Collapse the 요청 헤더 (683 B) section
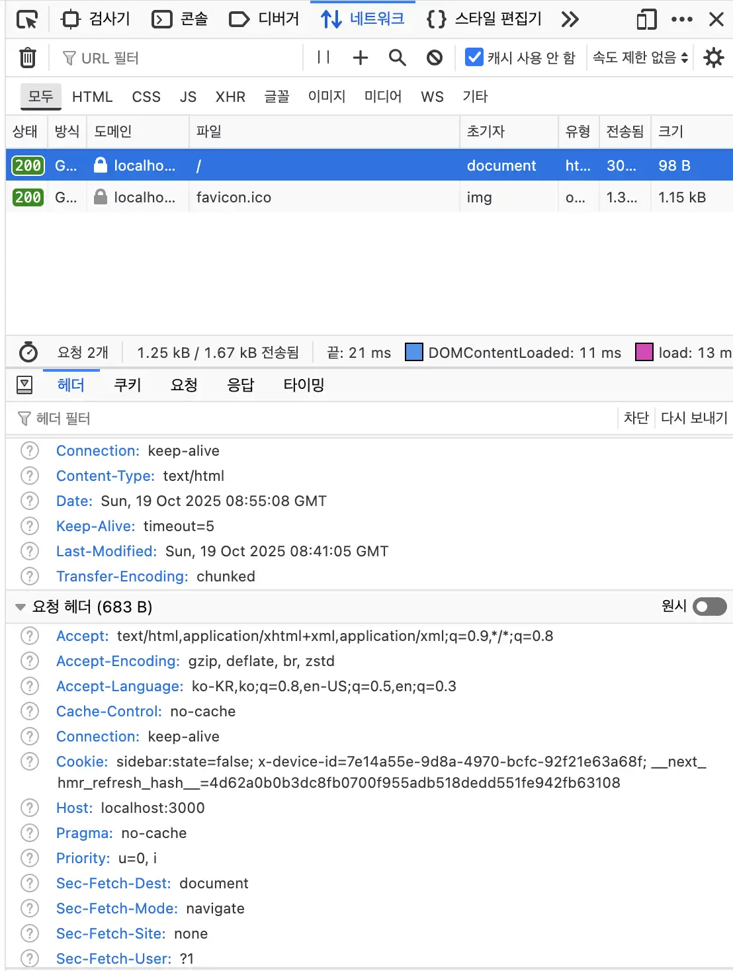 click(x=21, y=607)
